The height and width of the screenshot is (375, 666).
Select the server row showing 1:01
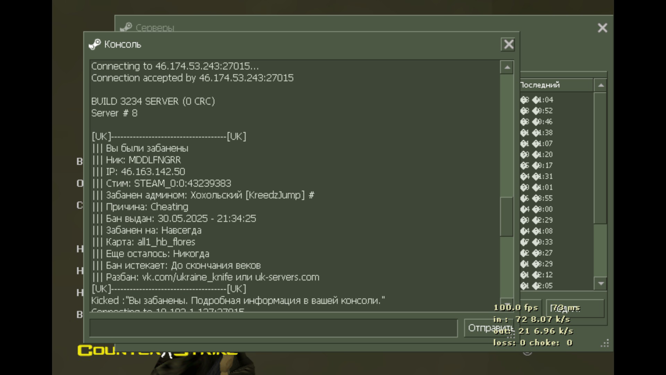click(x=556, y=187)
